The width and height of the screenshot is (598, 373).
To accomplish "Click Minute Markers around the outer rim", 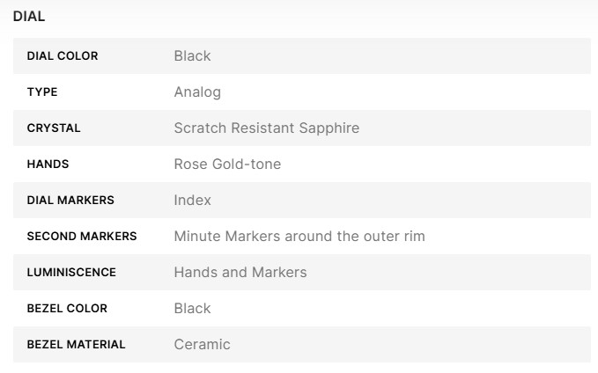I will tap(299, 237).
